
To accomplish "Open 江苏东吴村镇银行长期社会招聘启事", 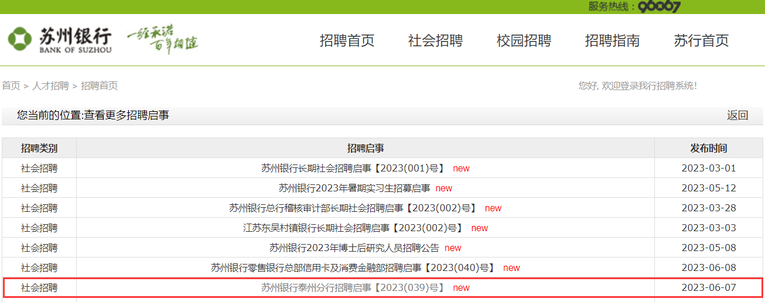I will (353, 228).
